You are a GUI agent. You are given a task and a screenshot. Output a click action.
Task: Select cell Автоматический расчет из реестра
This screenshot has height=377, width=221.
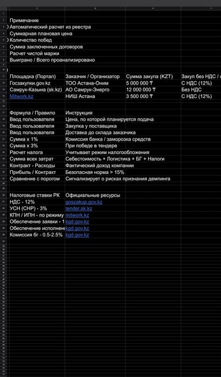click(x=50, y=27)
